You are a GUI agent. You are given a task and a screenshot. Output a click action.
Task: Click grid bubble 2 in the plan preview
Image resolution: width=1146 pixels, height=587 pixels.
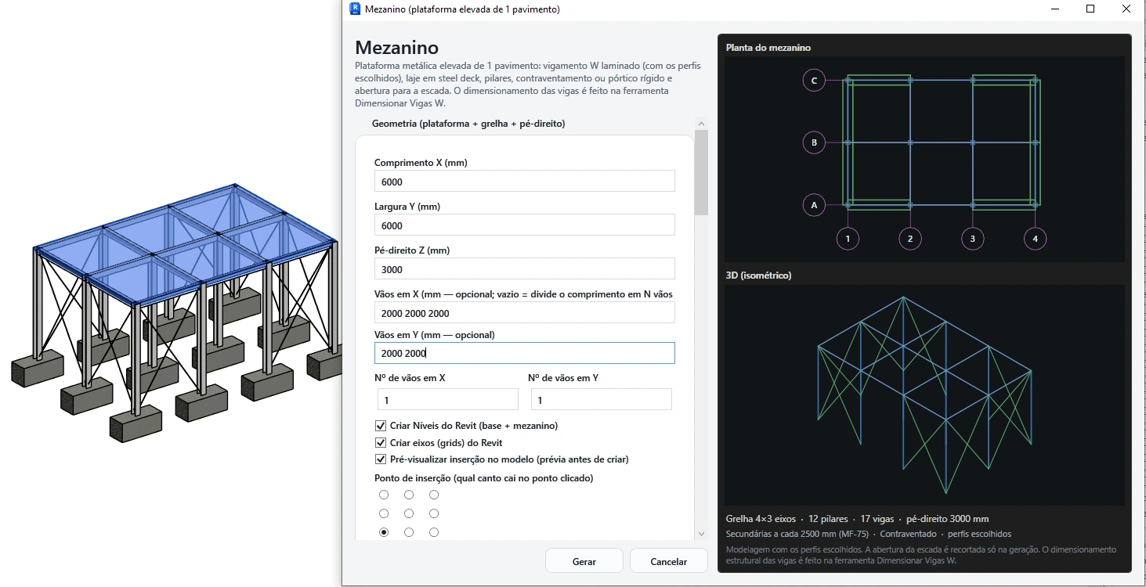click(909, 238)
